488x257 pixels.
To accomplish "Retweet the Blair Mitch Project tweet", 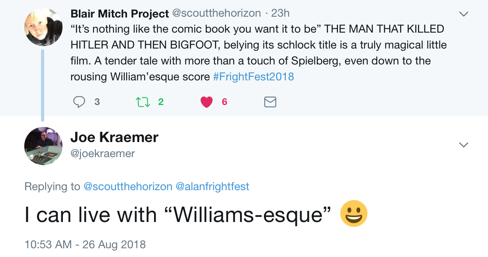I will pos(143,102).
